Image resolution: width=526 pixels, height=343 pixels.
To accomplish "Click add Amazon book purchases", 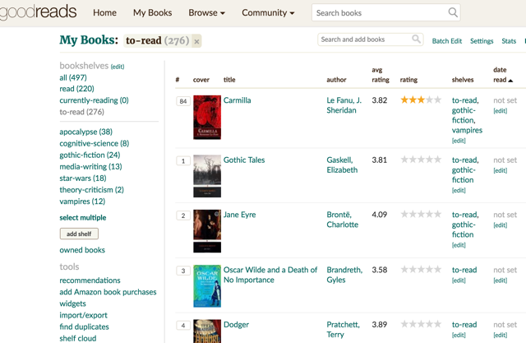I will pos(108,292).
